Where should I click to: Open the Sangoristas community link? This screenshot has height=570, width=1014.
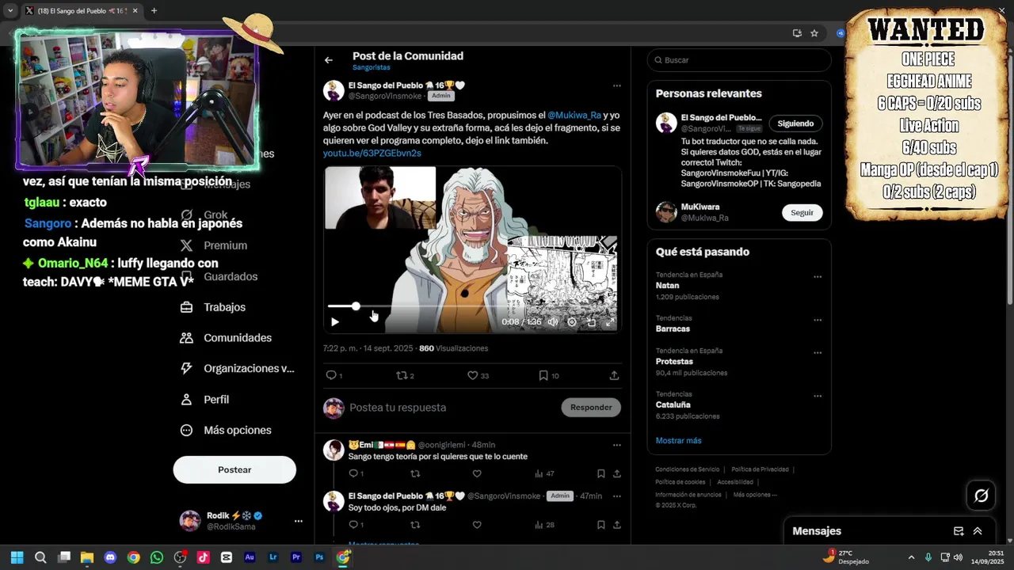372,68
